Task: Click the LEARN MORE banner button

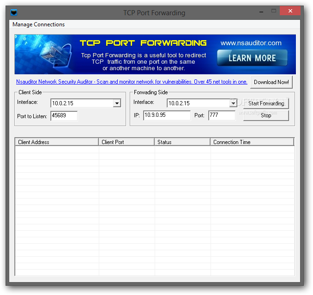Action: tap(252, 58)
